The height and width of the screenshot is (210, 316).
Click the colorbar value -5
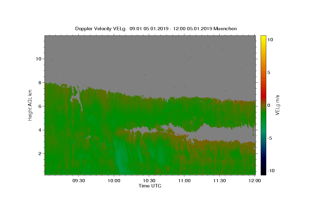[269, 138]
